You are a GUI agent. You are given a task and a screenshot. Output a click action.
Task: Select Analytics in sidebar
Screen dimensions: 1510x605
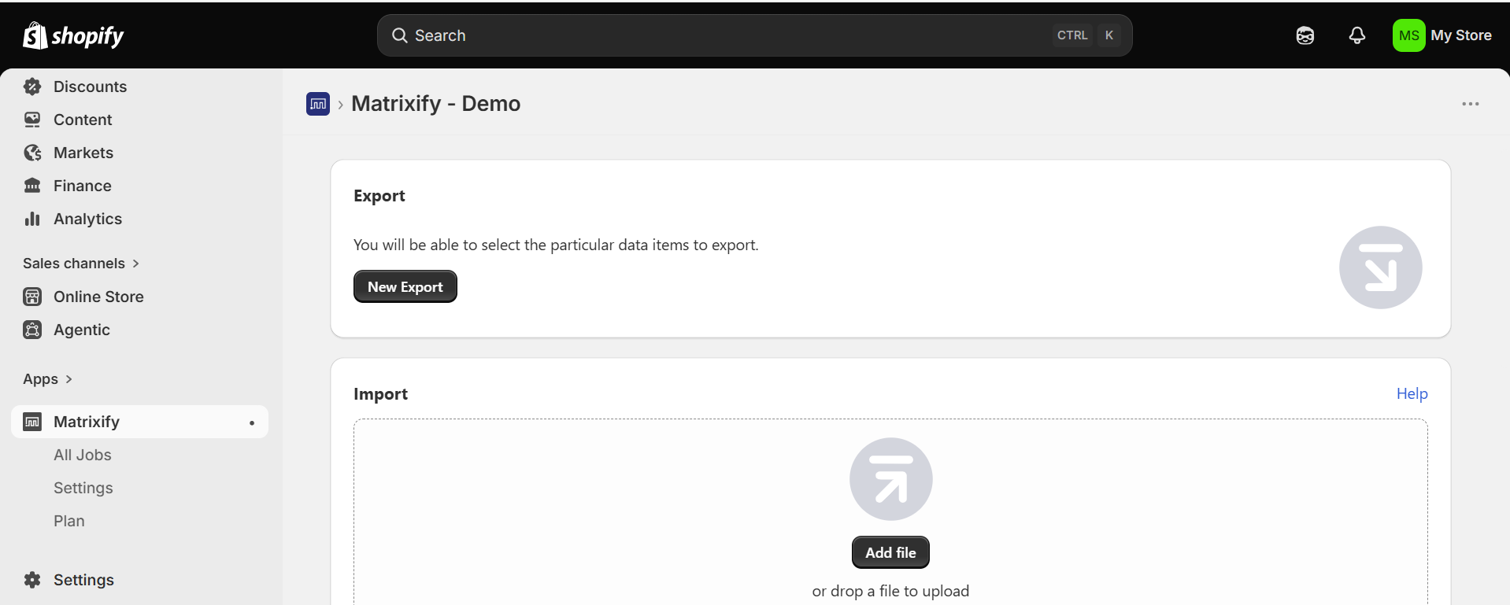(87, 219)
